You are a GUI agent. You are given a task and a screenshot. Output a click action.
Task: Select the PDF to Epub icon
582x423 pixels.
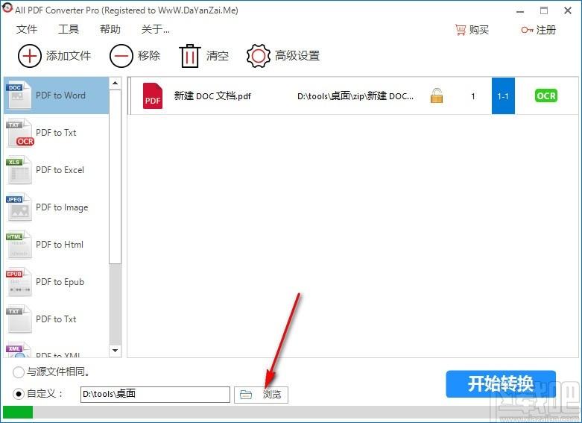click(x=19, y=282)
